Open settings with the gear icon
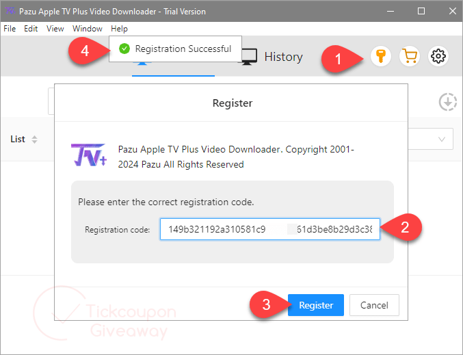 click(438, 56)
